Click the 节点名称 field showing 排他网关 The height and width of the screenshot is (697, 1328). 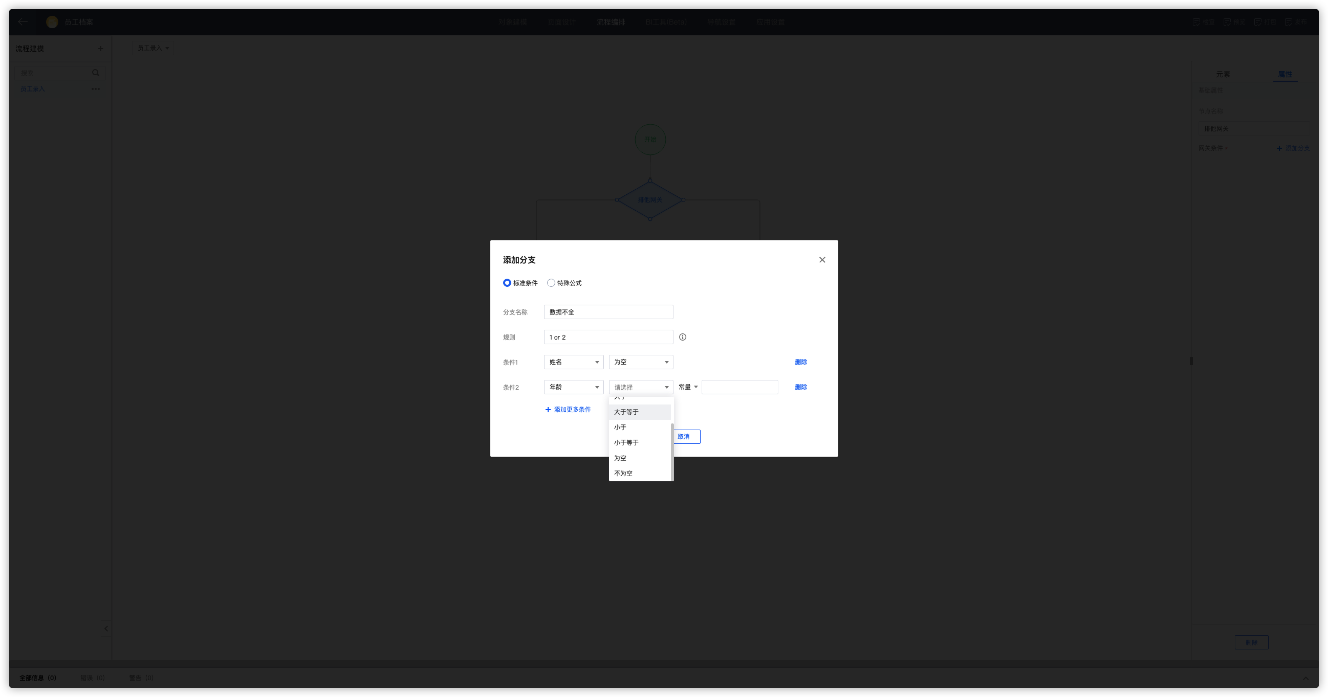[1254, 129]
